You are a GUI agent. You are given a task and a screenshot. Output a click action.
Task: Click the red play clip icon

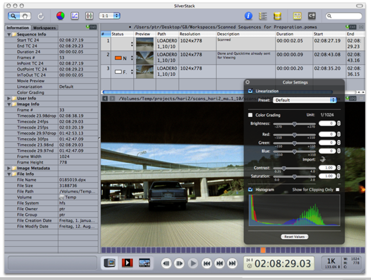tap(127, 263)
